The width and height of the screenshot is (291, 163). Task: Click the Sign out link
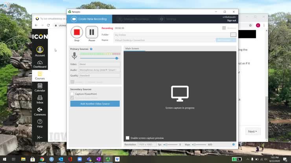pyautogui.click(x=231, y=21)
